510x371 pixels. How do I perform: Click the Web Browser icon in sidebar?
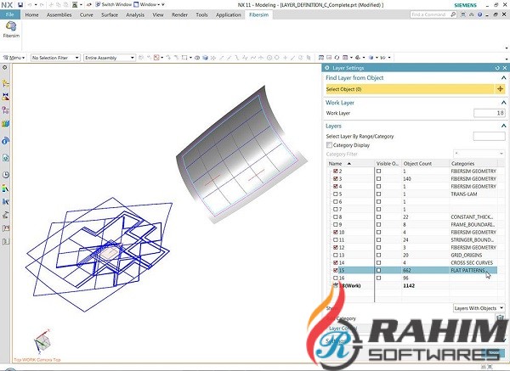(x=6, y=158)
